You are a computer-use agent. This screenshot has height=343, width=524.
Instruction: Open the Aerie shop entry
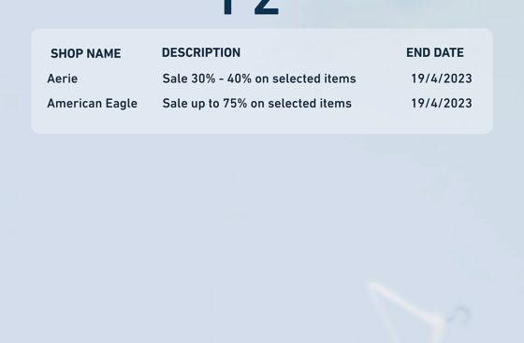tap(62, 79)
